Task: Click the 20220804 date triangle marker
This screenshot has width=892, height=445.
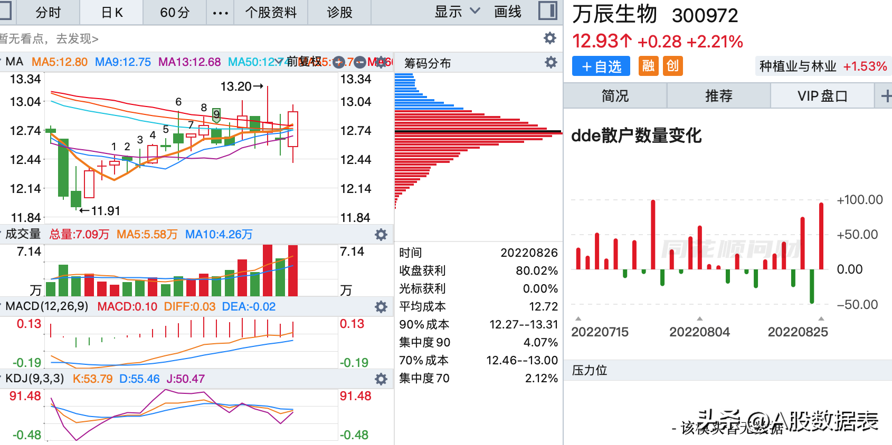Action: coord(700,318)
